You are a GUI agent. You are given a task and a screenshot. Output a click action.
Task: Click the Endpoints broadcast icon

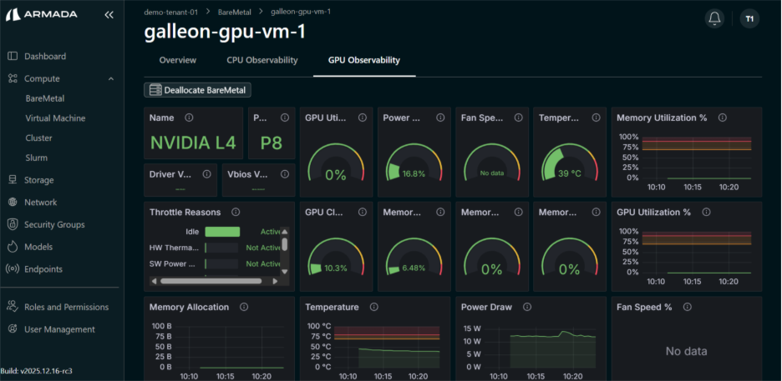13,269
